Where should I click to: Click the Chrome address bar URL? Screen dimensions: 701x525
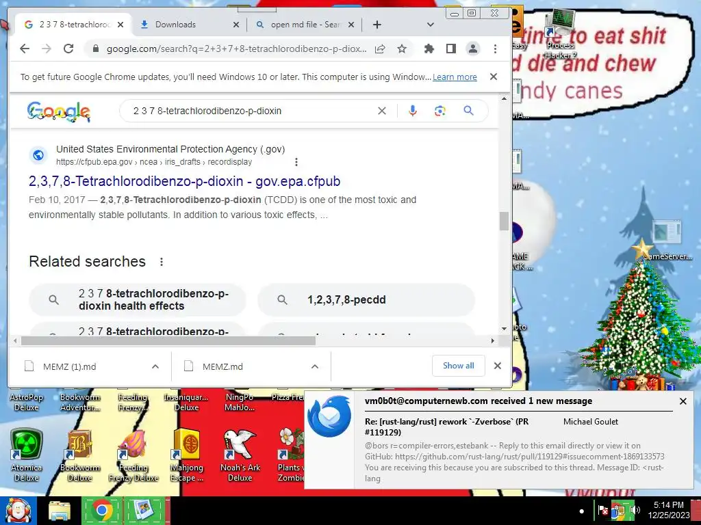[x=236, y=49]
